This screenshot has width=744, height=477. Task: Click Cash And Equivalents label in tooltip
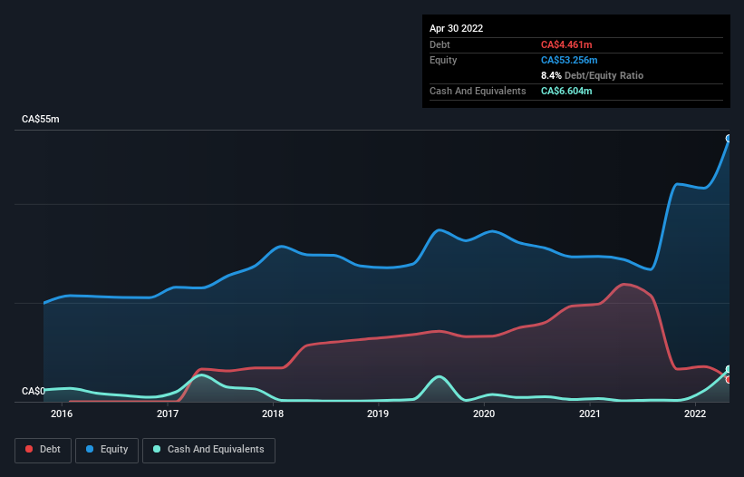(478, 91)
